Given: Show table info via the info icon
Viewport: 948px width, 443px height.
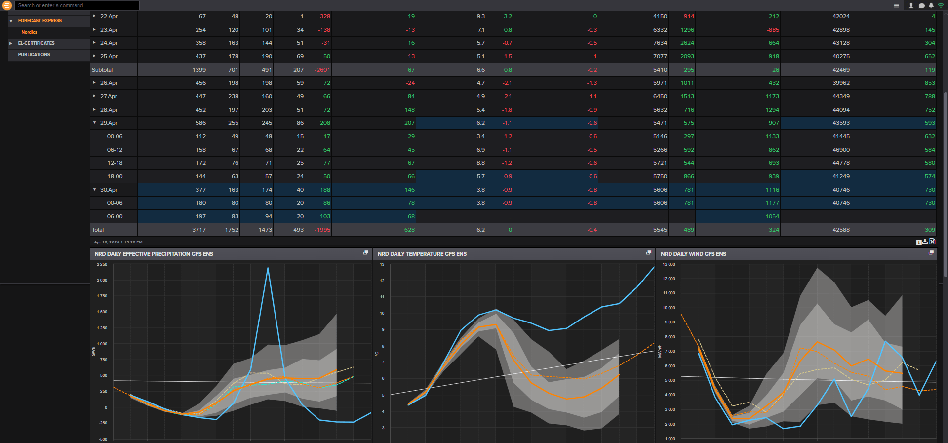Looking at the screenshot, I should (918, 242).
